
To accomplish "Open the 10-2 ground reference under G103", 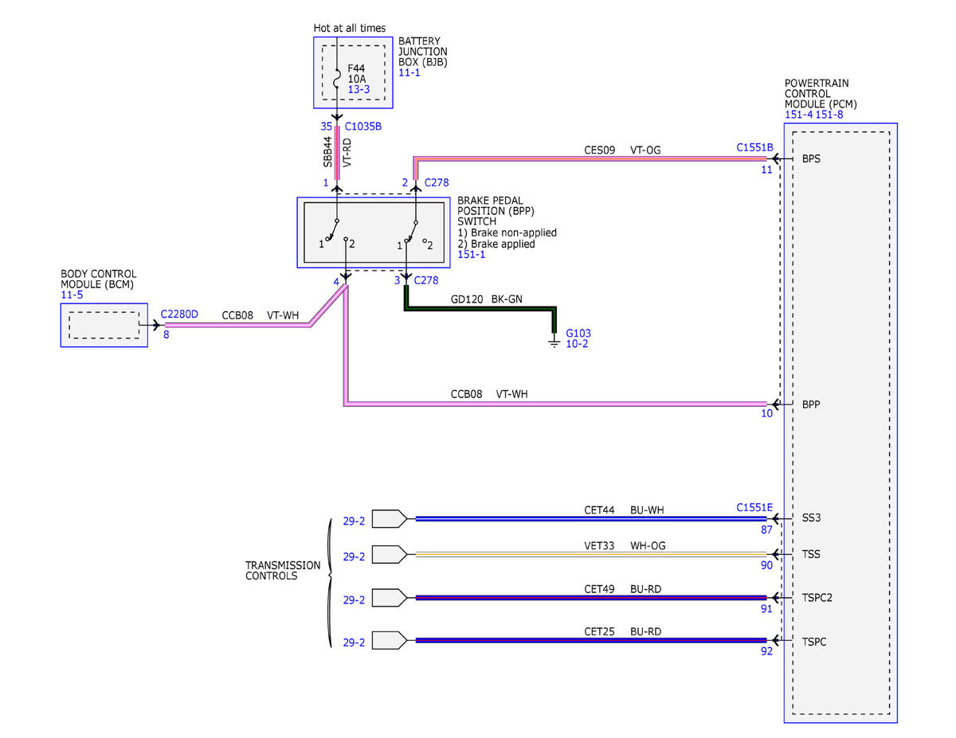I will [577, 344].
